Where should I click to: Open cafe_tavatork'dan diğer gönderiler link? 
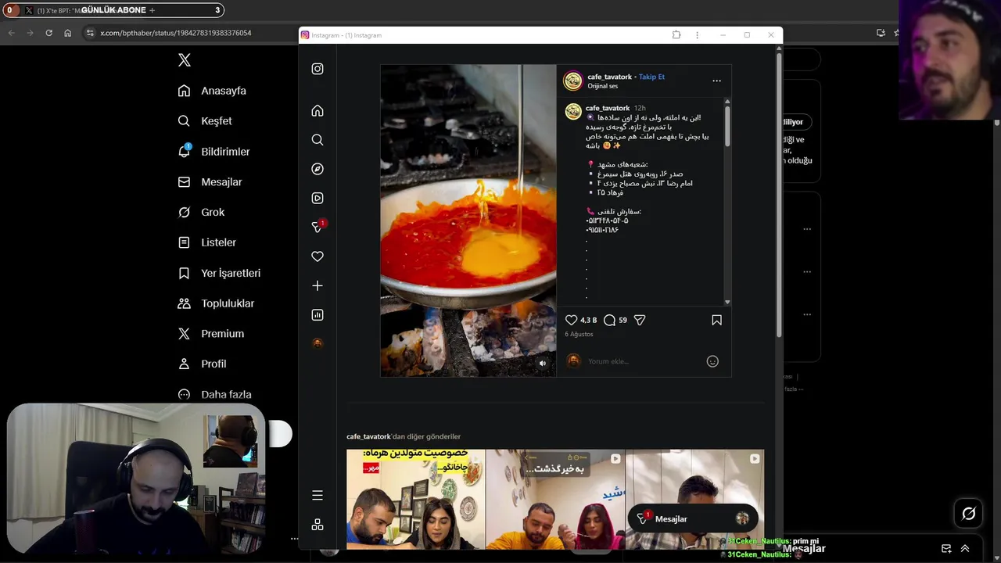coord(404,436)
